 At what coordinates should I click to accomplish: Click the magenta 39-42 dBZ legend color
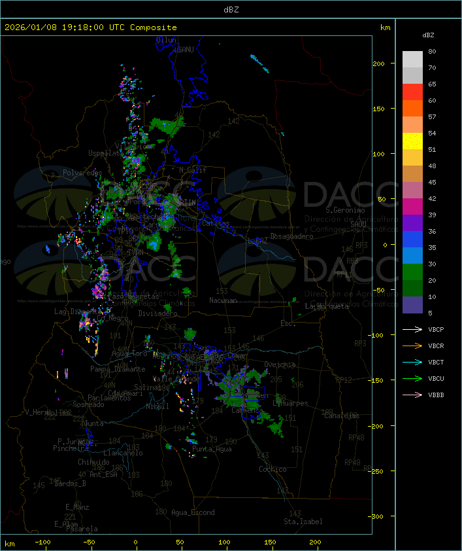412,207
